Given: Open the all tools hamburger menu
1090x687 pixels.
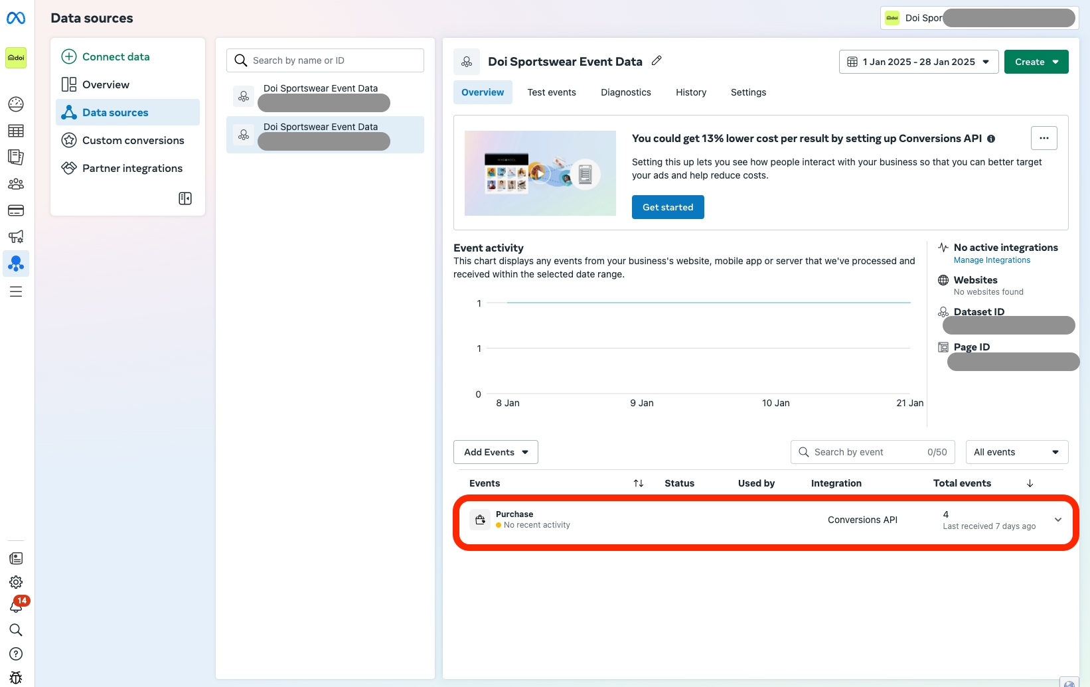Looking at the screenshot, I should 16,291.
